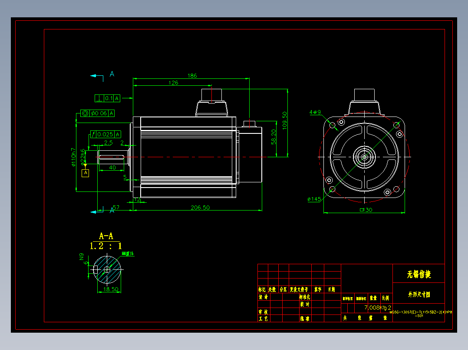Click the 无锡信捷 company name
The width and height of the screenshot is (468, 350).
coord(419,274)
